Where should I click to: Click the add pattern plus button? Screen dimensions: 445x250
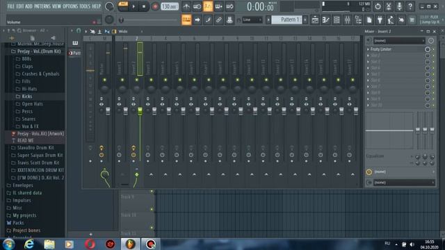click(305, 20)
